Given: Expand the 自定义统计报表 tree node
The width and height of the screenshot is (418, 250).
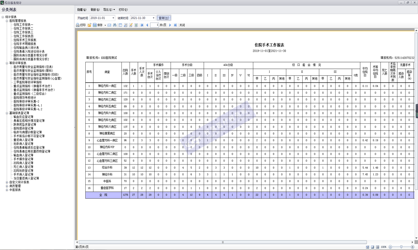Looking at the screenshot, I should point(7,182).
